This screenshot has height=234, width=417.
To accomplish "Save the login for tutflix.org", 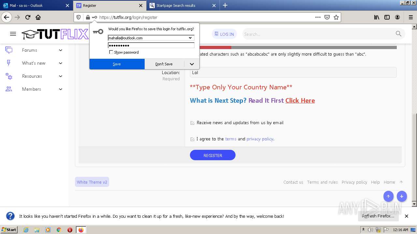I will click(x=117, y=64).
